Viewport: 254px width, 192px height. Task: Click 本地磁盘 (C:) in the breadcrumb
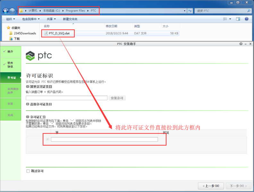point(52,11)
